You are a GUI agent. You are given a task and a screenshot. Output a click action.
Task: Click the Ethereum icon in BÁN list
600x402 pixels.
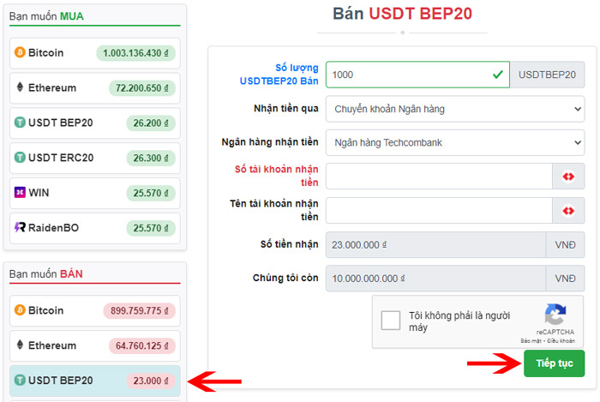tap(20, 345)
